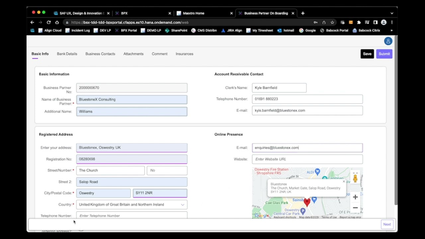425x239 pixels.
Task: Click the Clerk's Name field
Action: coord(279,88)
